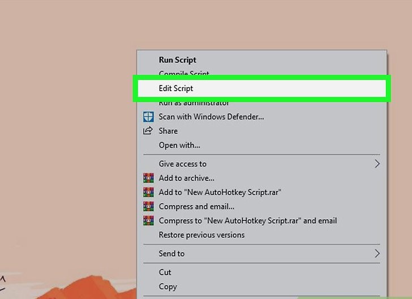Open the Send to submenu
This screenshot has width=412, height=299.
261,254
